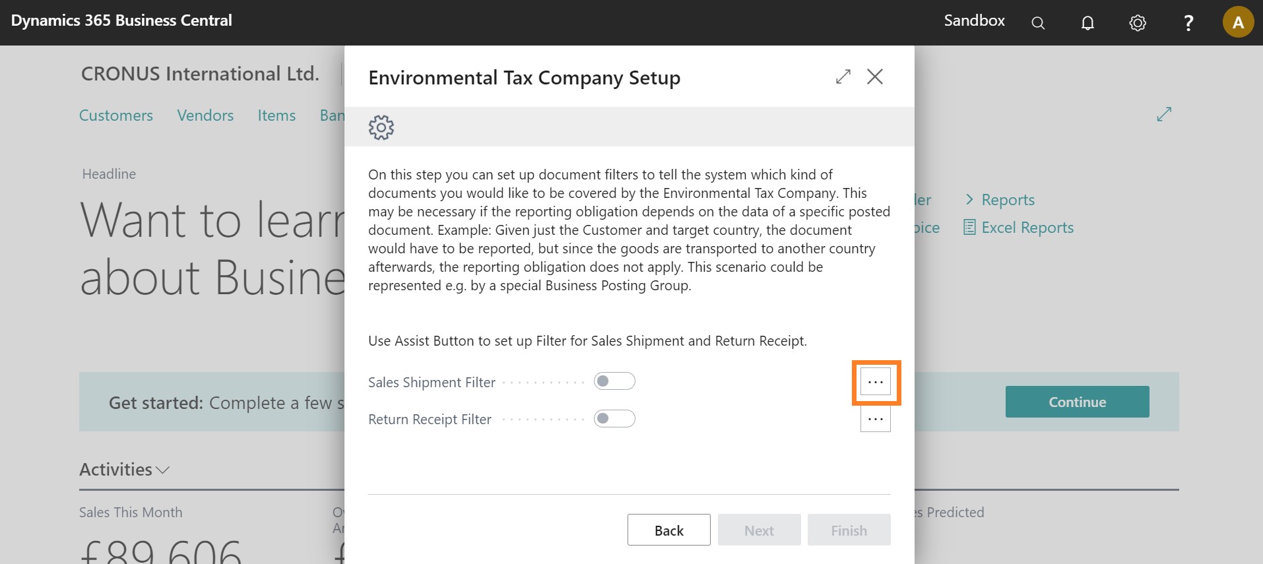Open Excel Reports link

(x=1018, y=228)
